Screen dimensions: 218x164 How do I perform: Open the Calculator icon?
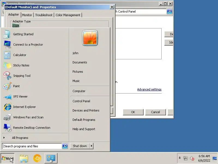pyautogui.click(x=7, y=55)
